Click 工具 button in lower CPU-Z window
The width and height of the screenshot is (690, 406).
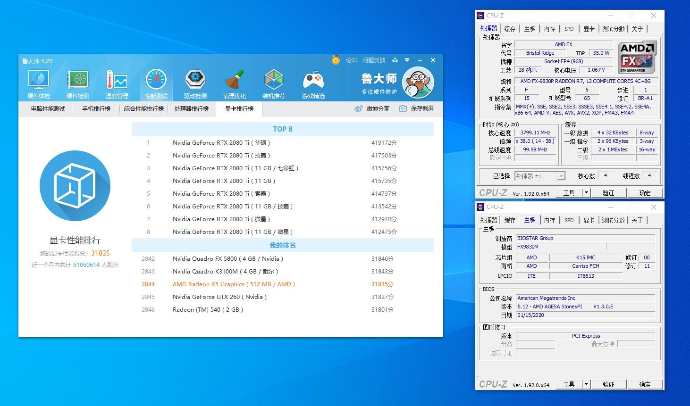click(569, 384)
